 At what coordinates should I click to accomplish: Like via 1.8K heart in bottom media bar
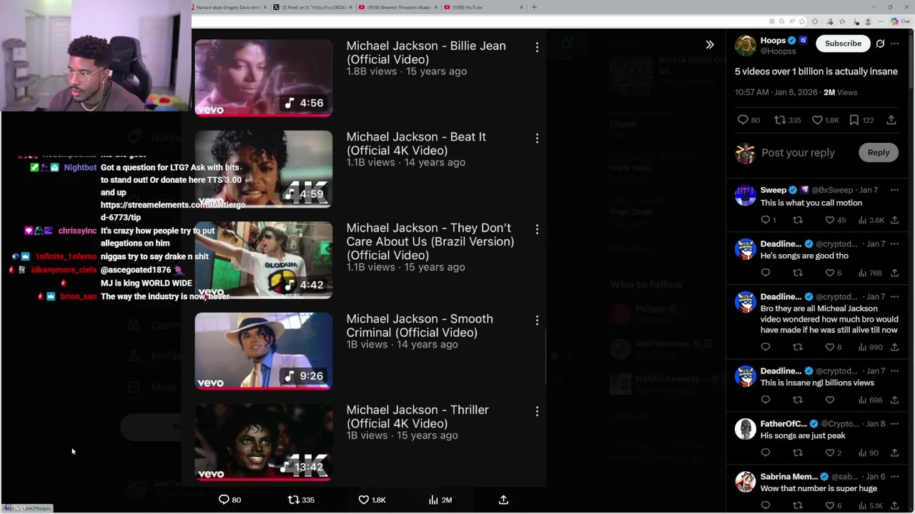(372, 500)
